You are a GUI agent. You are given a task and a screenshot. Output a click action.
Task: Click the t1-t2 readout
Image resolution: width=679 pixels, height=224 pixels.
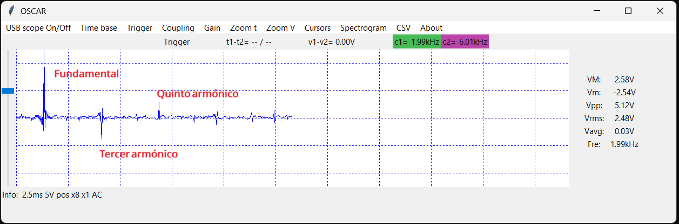(x=249, y=42)
